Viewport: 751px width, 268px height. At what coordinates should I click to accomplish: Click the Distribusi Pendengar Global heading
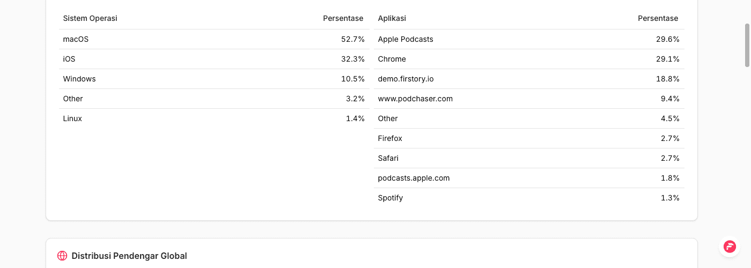pos(129,256)
